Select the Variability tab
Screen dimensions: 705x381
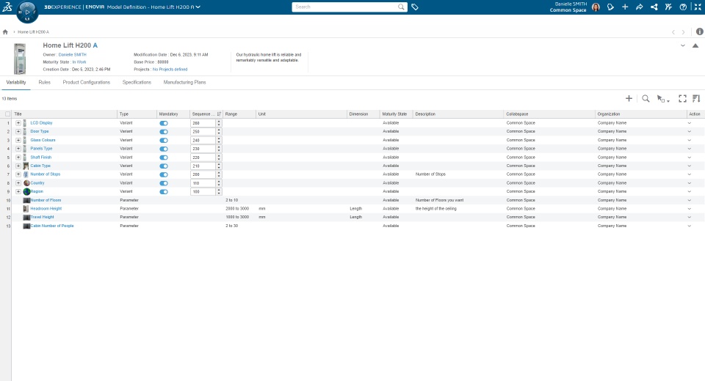click(x=15, y=83)
